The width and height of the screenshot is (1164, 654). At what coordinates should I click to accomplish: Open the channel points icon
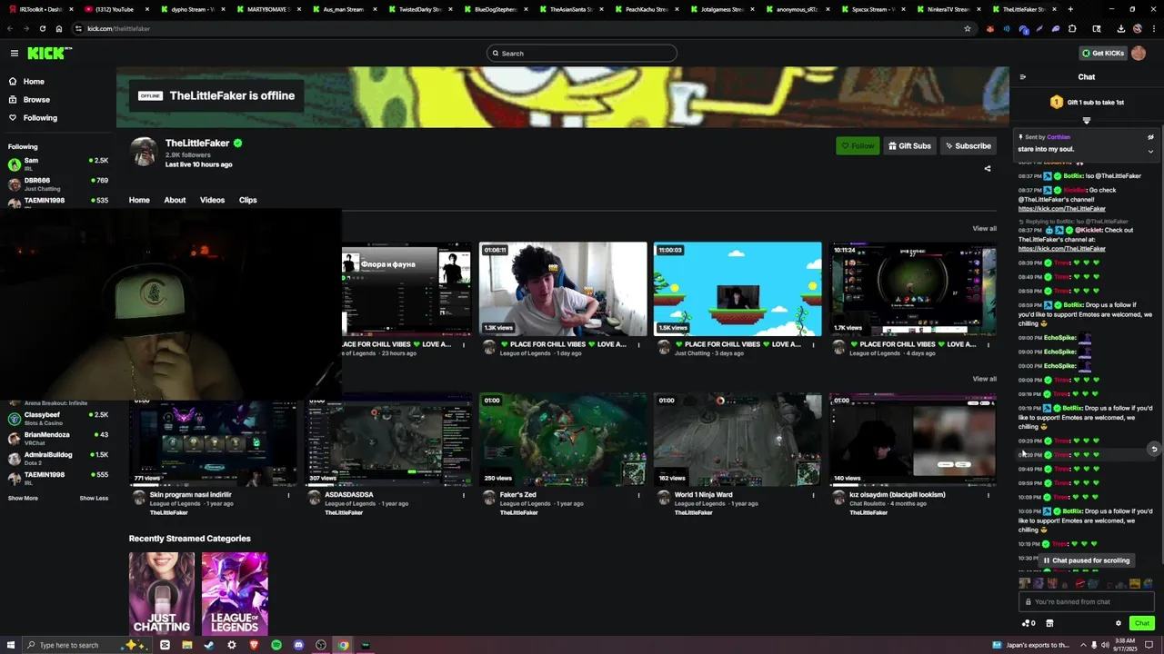point(1029,623)
